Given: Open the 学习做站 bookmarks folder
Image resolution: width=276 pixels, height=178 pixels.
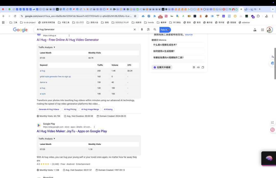Looking at the screenshot, I should [x=175, y=22].
